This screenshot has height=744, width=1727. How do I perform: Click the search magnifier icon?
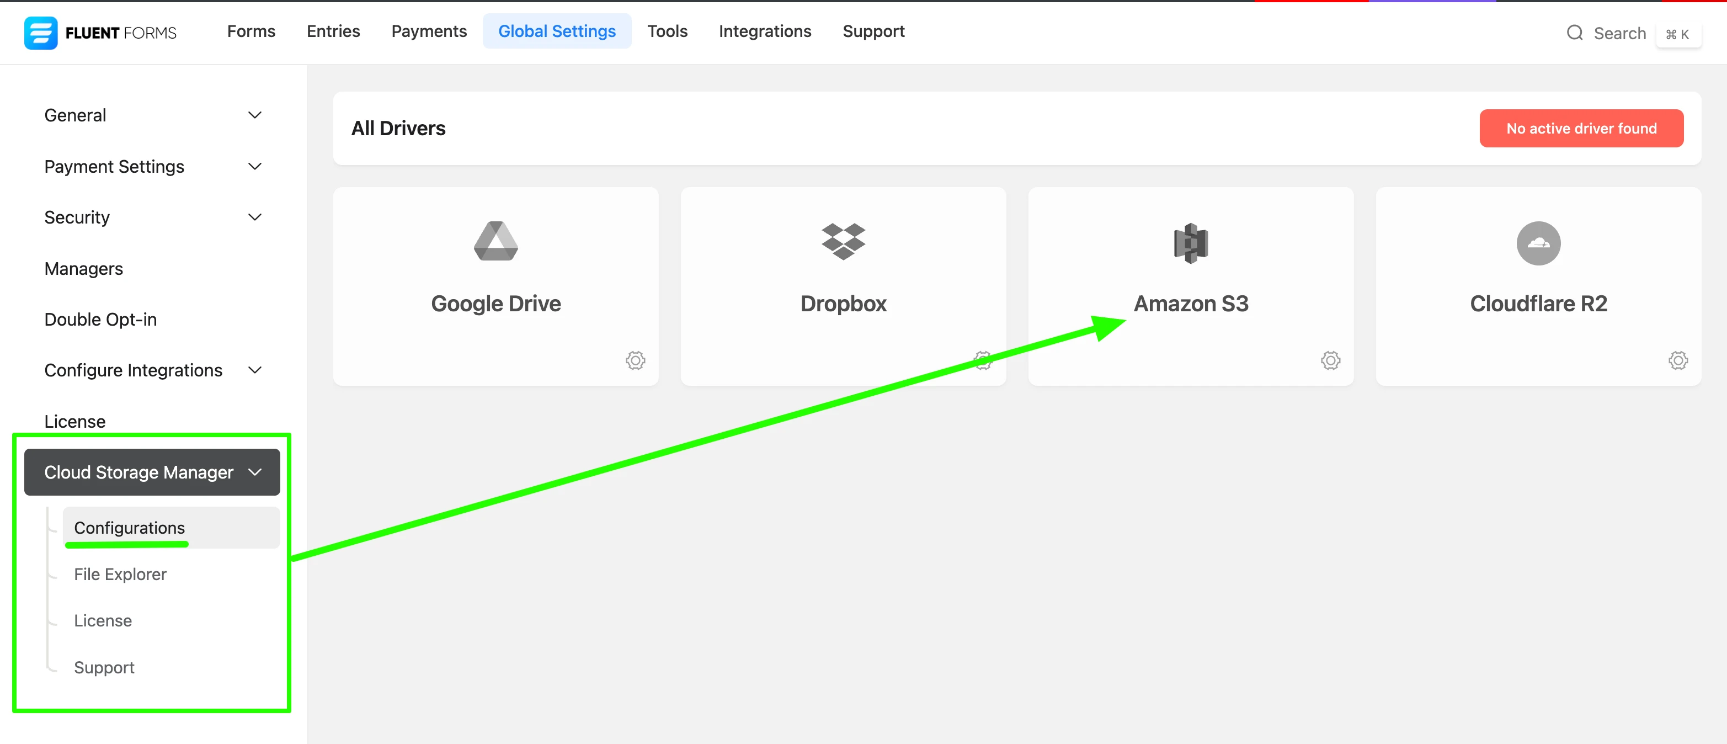(x=1575, y=32)
